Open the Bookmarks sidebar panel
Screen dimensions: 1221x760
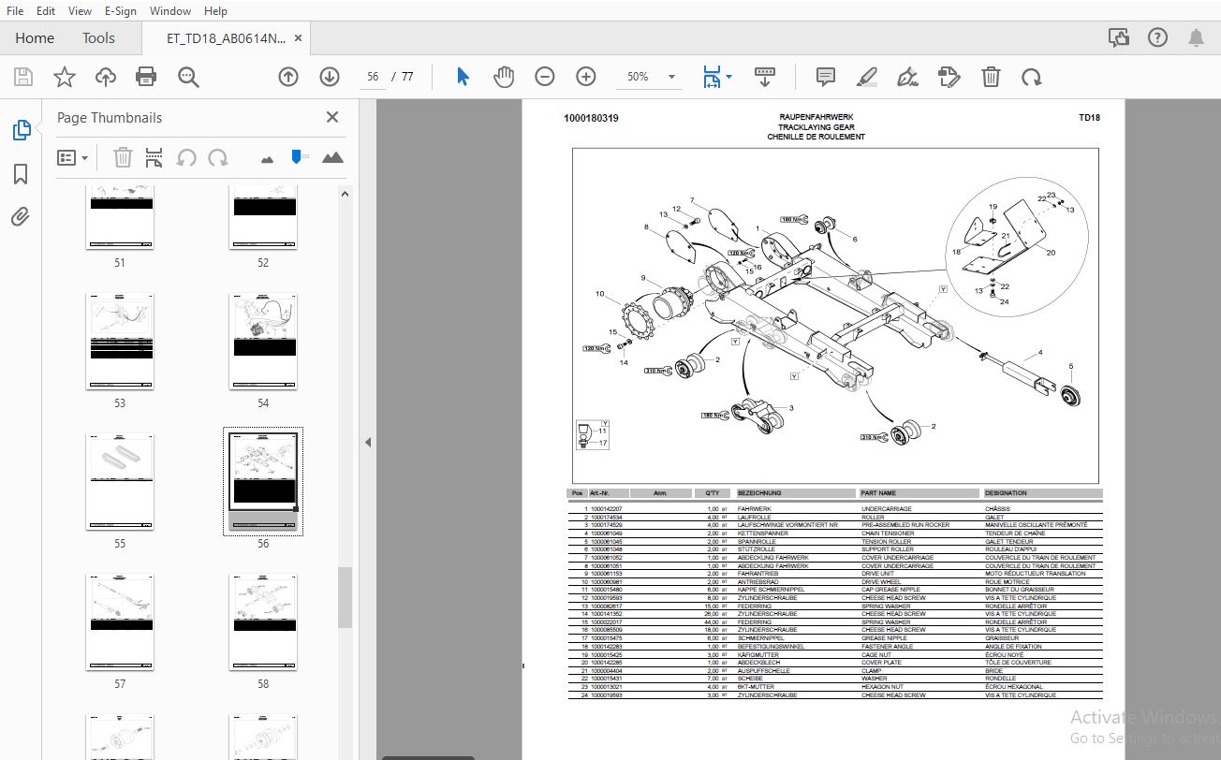(21, 174)
